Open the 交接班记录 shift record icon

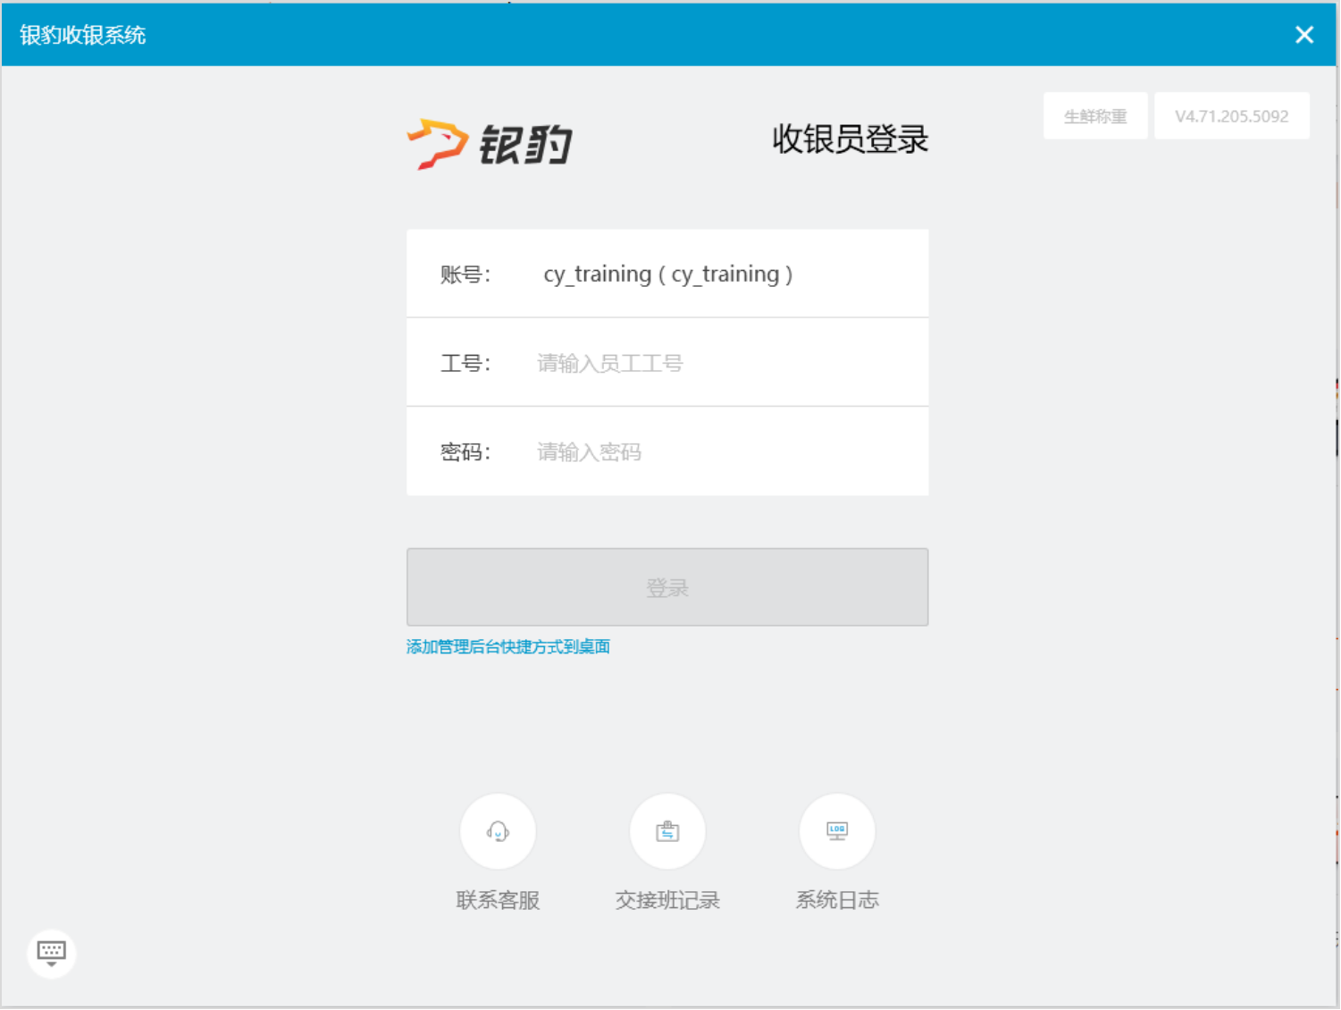coord(667,831)
